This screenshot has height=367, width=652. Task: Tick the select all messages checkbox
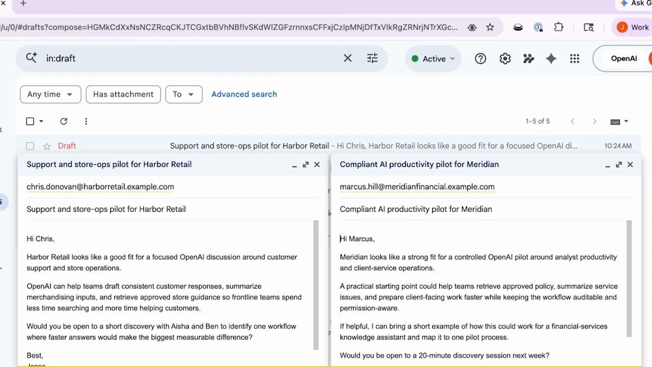click(x=30, y=121)
